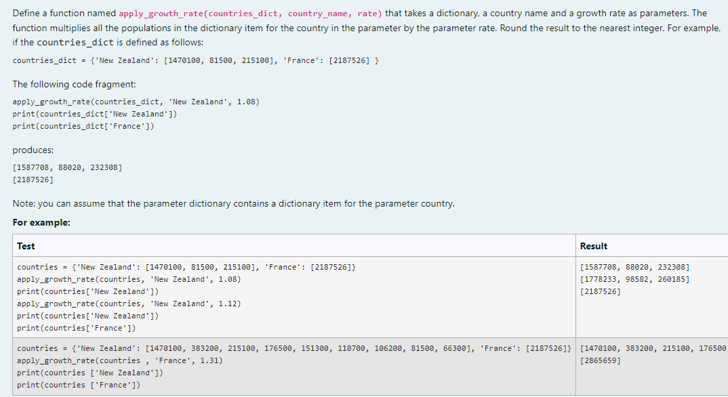The width and height of the screenshot is (728, 397).
Task: Click the 'Result' column header
Action: [594, 246]
